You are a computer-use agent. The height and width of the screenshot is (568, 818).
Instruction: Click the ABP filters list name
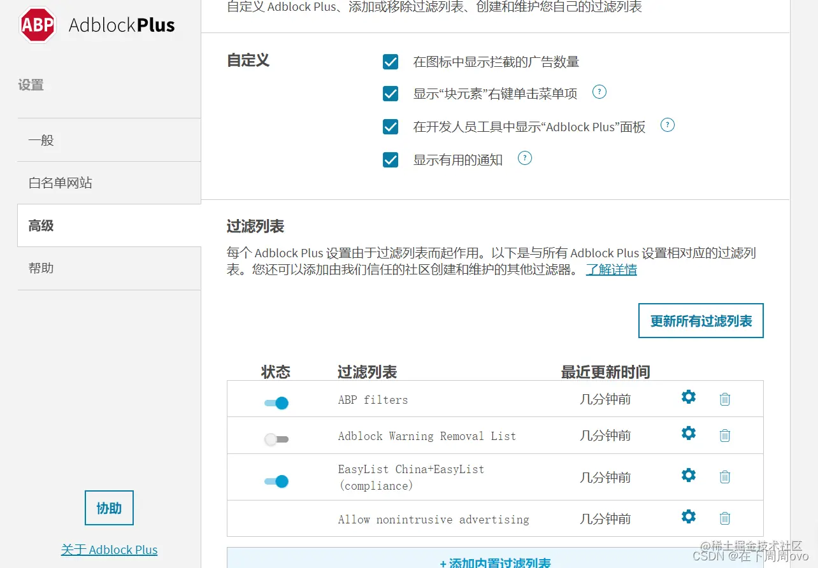click(373, 400)
